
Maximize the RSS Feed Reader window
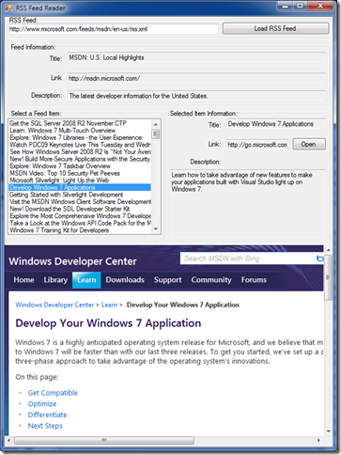300,6
